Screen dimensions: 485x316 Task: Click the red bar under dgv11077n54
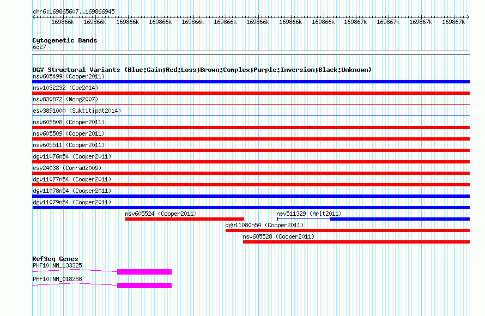(251, 185)
